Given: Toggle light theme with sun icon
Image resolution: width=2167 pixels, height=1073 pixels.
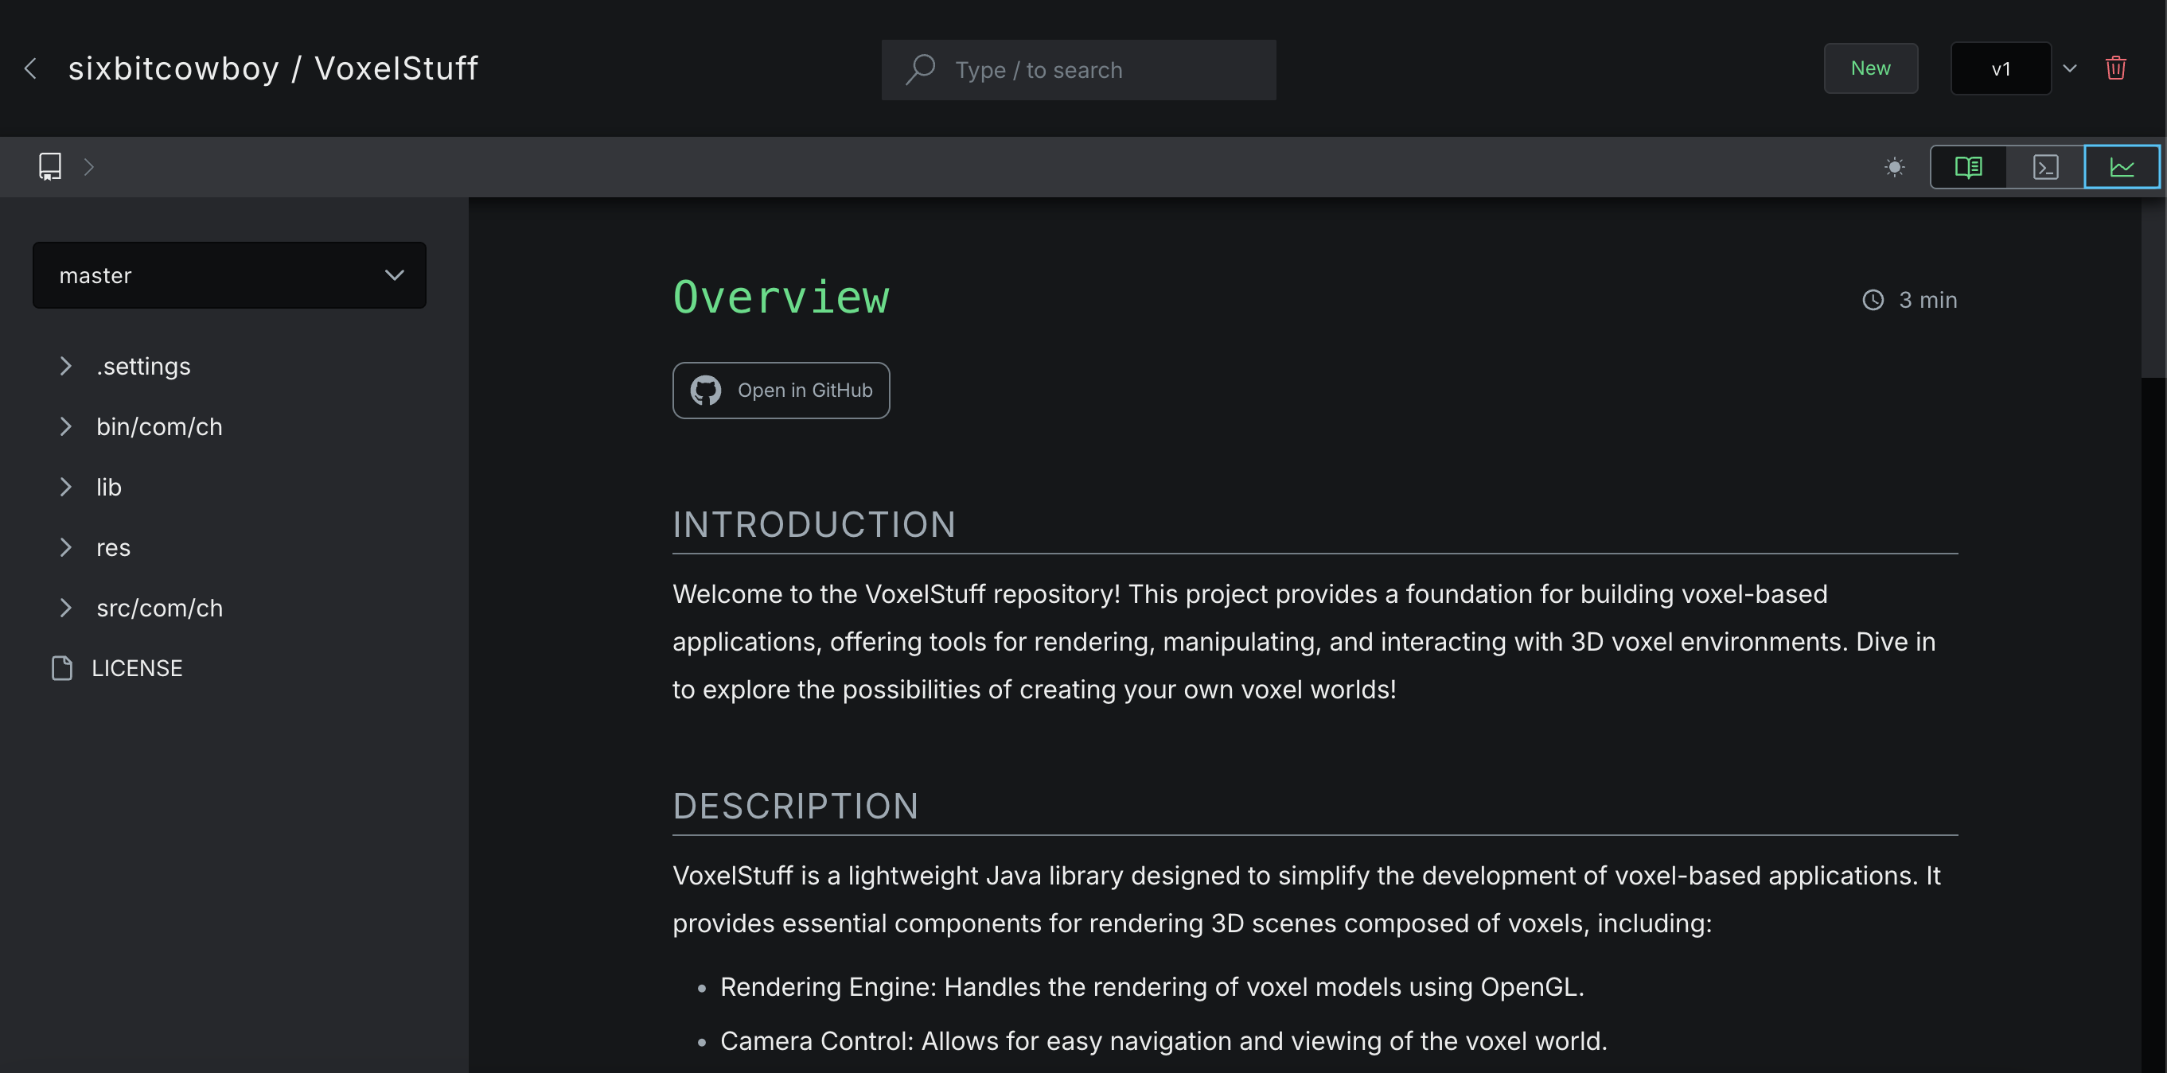Looking at the screenshot, I should pyautogui.click(x=1895, y=166).
